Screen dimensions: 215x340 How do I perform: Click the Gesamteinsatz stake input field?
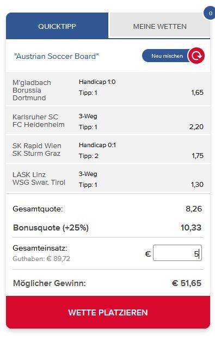177,253
